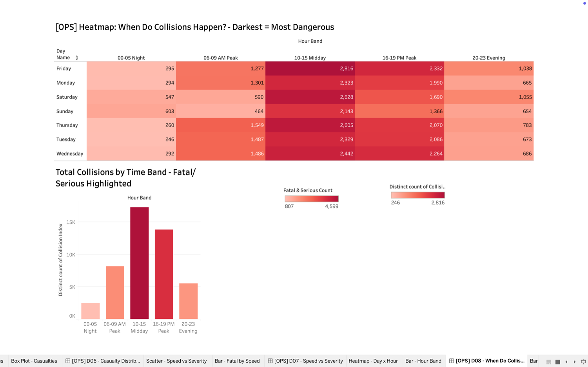
Task: Select the Wednesday row label
Action: (70, 154)
